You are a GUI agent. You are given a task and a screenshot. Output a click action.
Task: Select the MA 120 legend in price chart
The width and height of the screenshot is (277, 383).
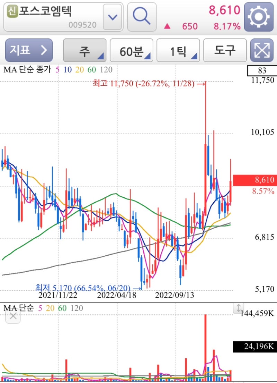(x=106, y=70)
